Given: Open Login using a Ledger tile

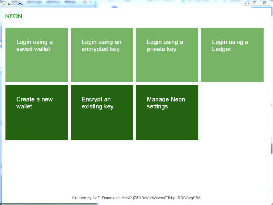Looking at the screenshot, I should [232, 55].
